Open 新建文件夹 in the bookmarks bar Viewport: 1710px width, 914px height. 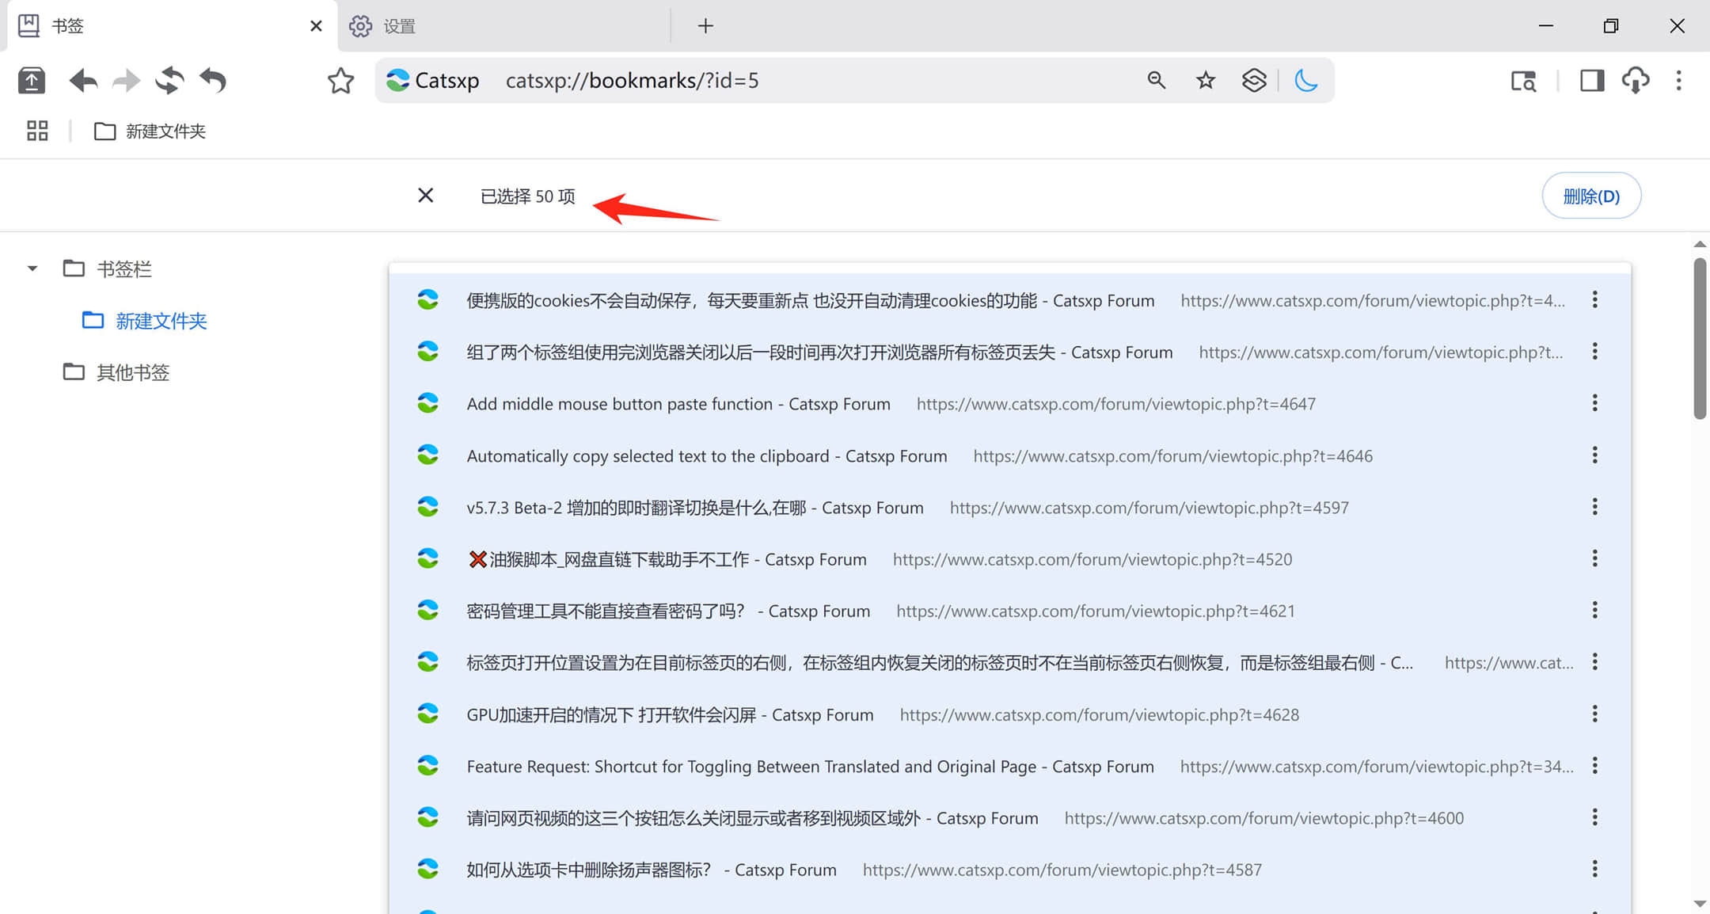point(150,131)
